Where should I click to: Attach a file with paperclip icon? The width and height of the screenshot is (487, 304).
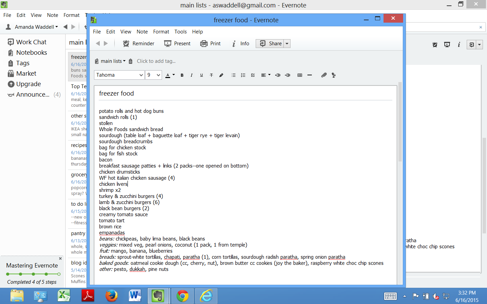[324, 75]
